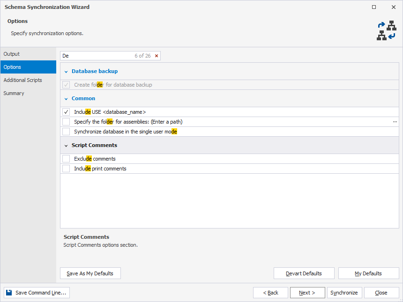Collapse the Common section
Viewport: 403px width, 302px height.
66,98
